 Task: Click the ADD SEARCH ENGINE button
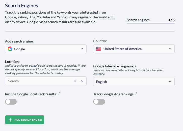[25, 120]
